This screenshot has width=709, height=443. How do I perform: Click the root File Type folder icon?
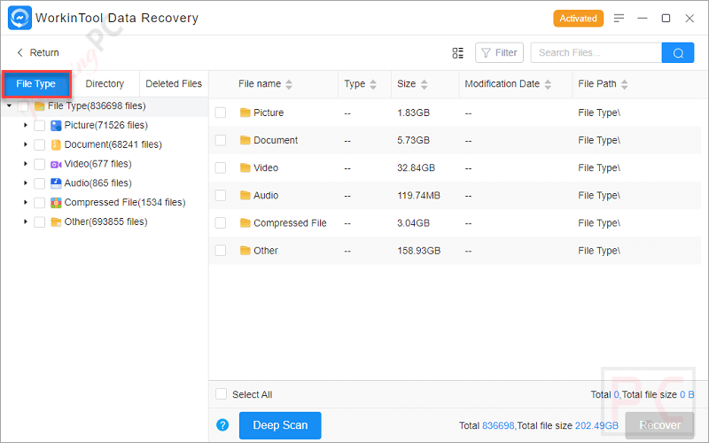(39, 106)
